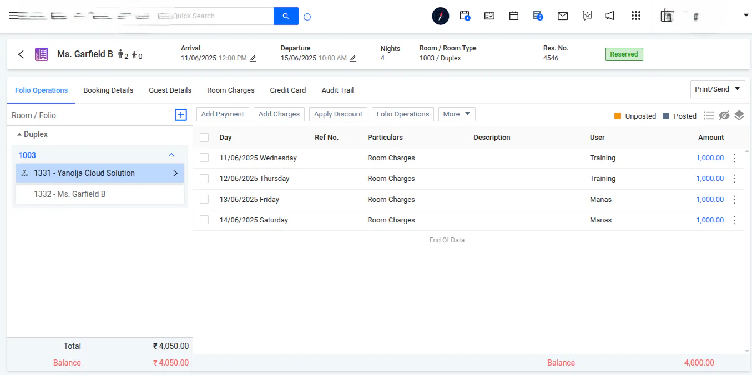Switch to the Credit Card tab
Screen dimensions: 752x375
pyautogui.click(x=288, y=90)
